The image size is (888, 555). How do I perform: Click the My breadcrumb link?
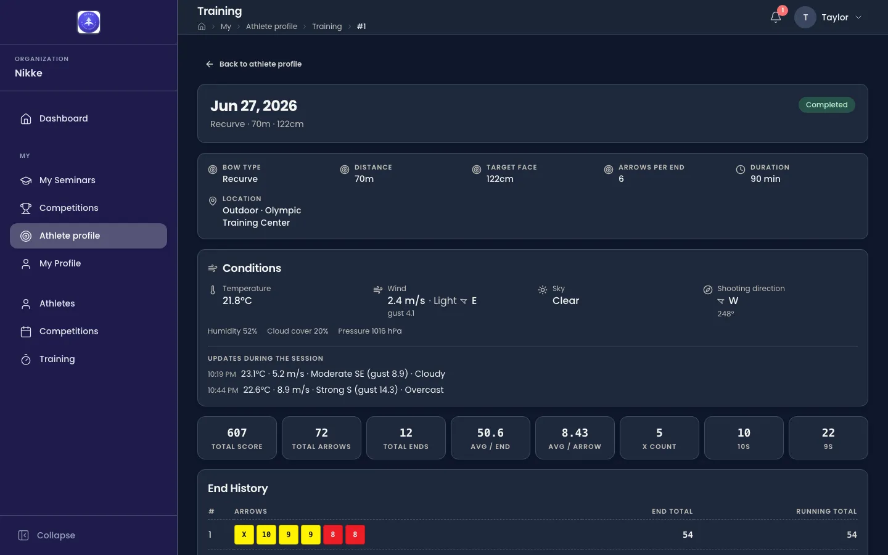(226, 27)
